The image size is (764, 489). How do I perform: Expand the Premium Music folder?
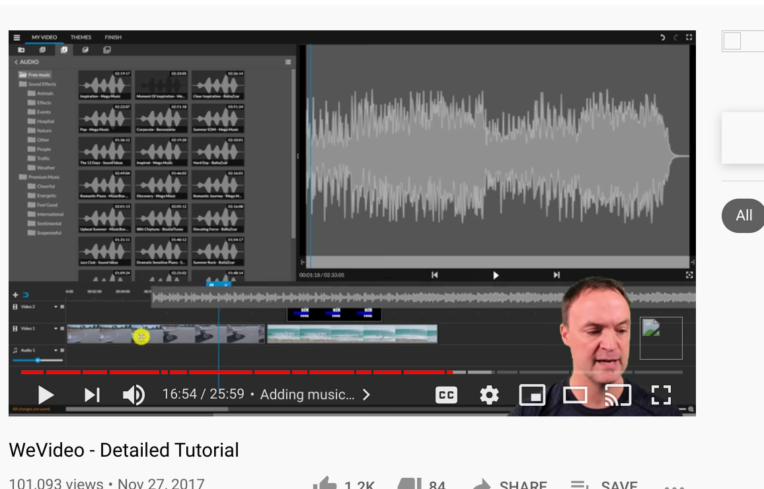[x=40, y=177]
